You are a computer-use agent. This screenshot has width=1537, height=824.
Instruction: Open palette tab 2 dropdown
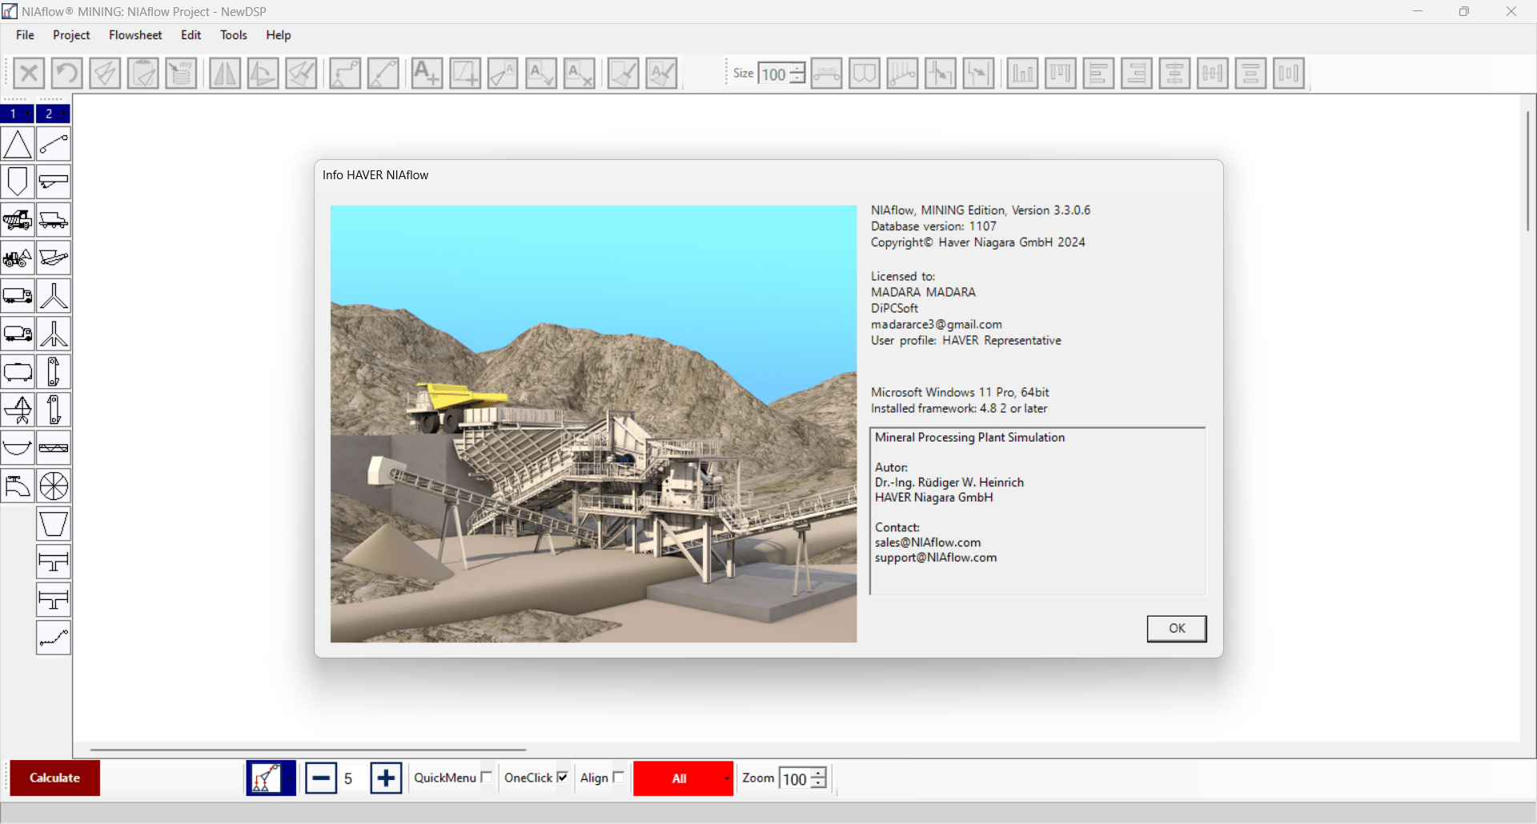[63, 114]
